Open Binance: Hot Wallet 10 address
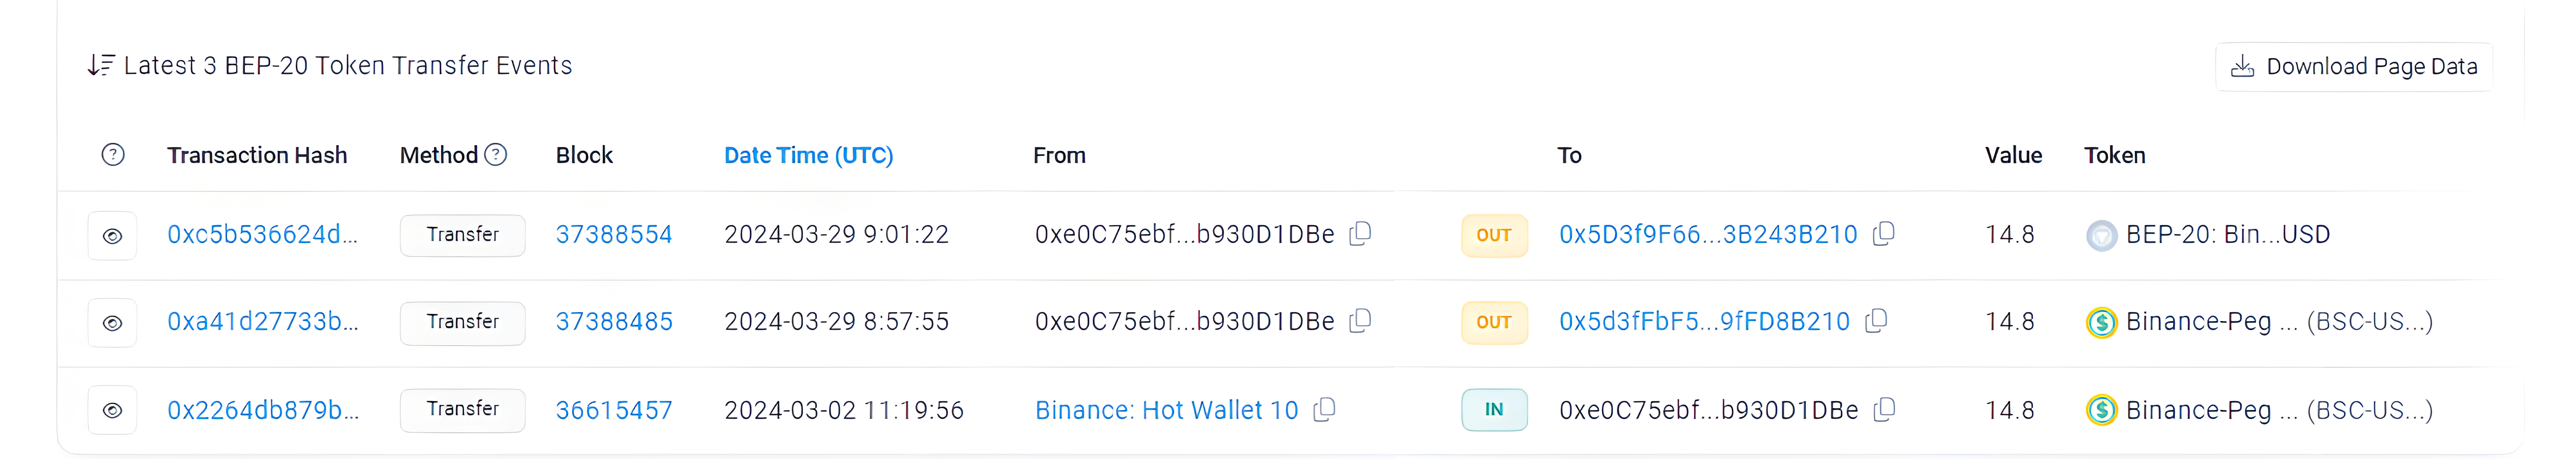 coord(1166,410)
